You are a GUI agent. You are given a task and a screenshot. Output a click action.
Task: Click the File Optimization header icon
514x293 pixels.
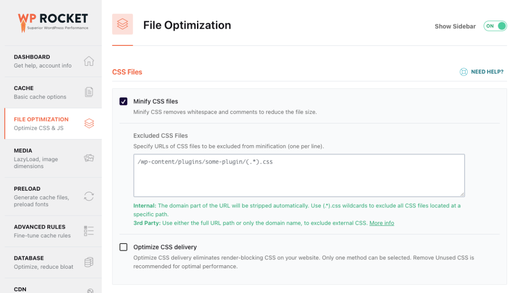123,24
